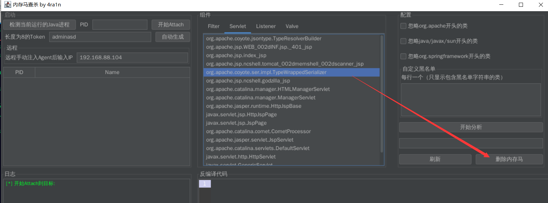Viewport: 548px width, 203px height.
Task: Toggle ignore org.springframework classes checkbox
Action: pyautogui.click(x=403, y=56)
